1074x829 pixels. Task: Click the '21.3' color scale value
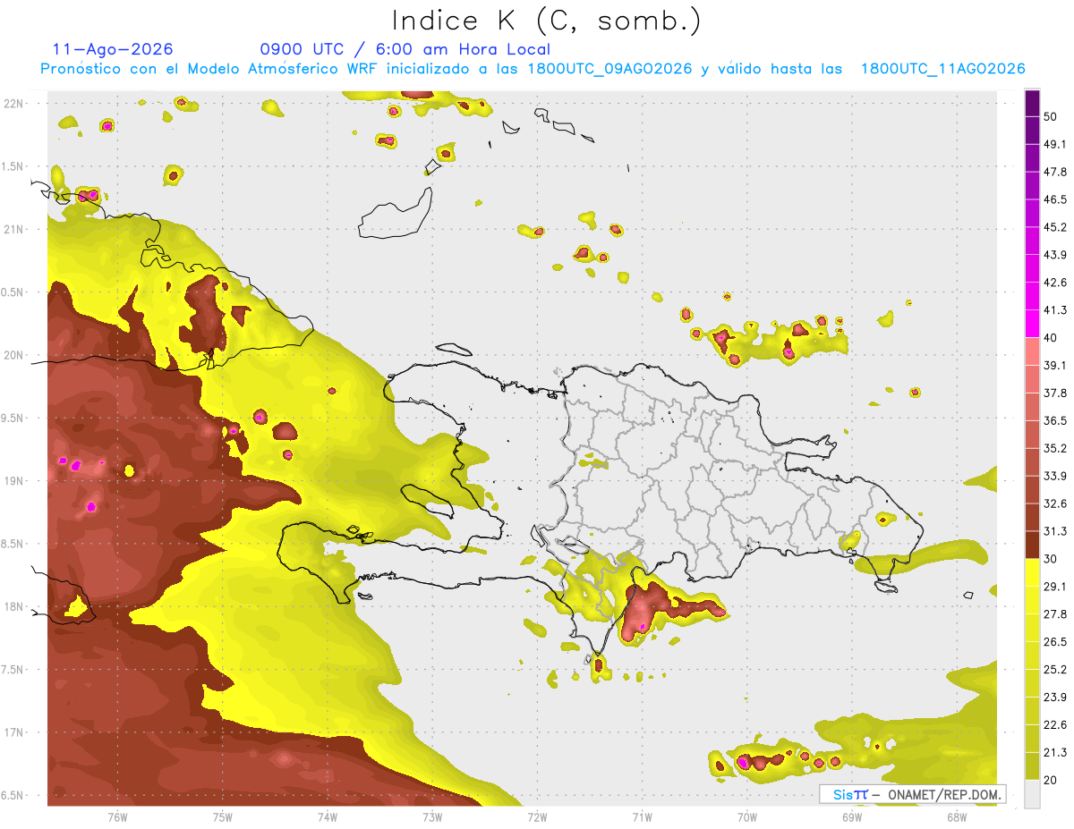tap(1055, 752)
